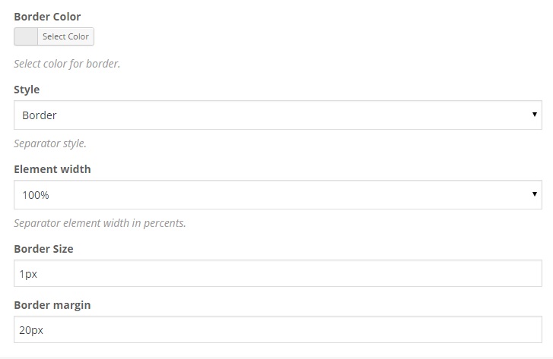
Task: Click the 'Separator element width in percents.' hint
Action: 100,223
